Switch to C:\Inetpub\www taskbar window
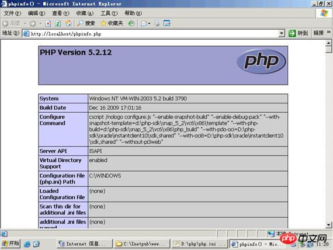 pyautogui.click(x=142, y=244)
